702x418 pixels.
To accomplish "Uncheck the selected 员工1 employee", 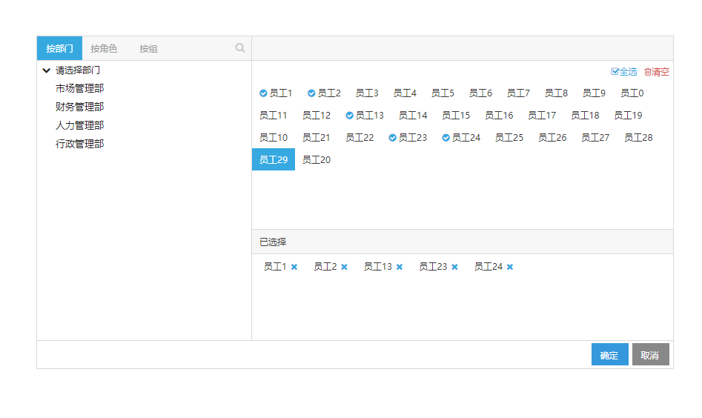I will pyautogui.click(x=276, y=93).
